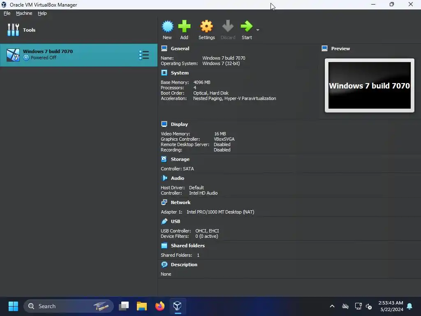The width and height of the screenshot is (421, 316).
Task: Open the Tools wrench icon
Action: (13, 30)
